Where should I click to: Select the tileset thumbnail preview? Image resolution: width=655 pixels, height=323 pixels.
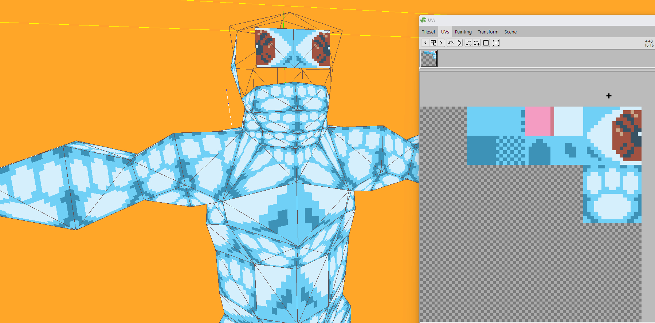[429, 59]
